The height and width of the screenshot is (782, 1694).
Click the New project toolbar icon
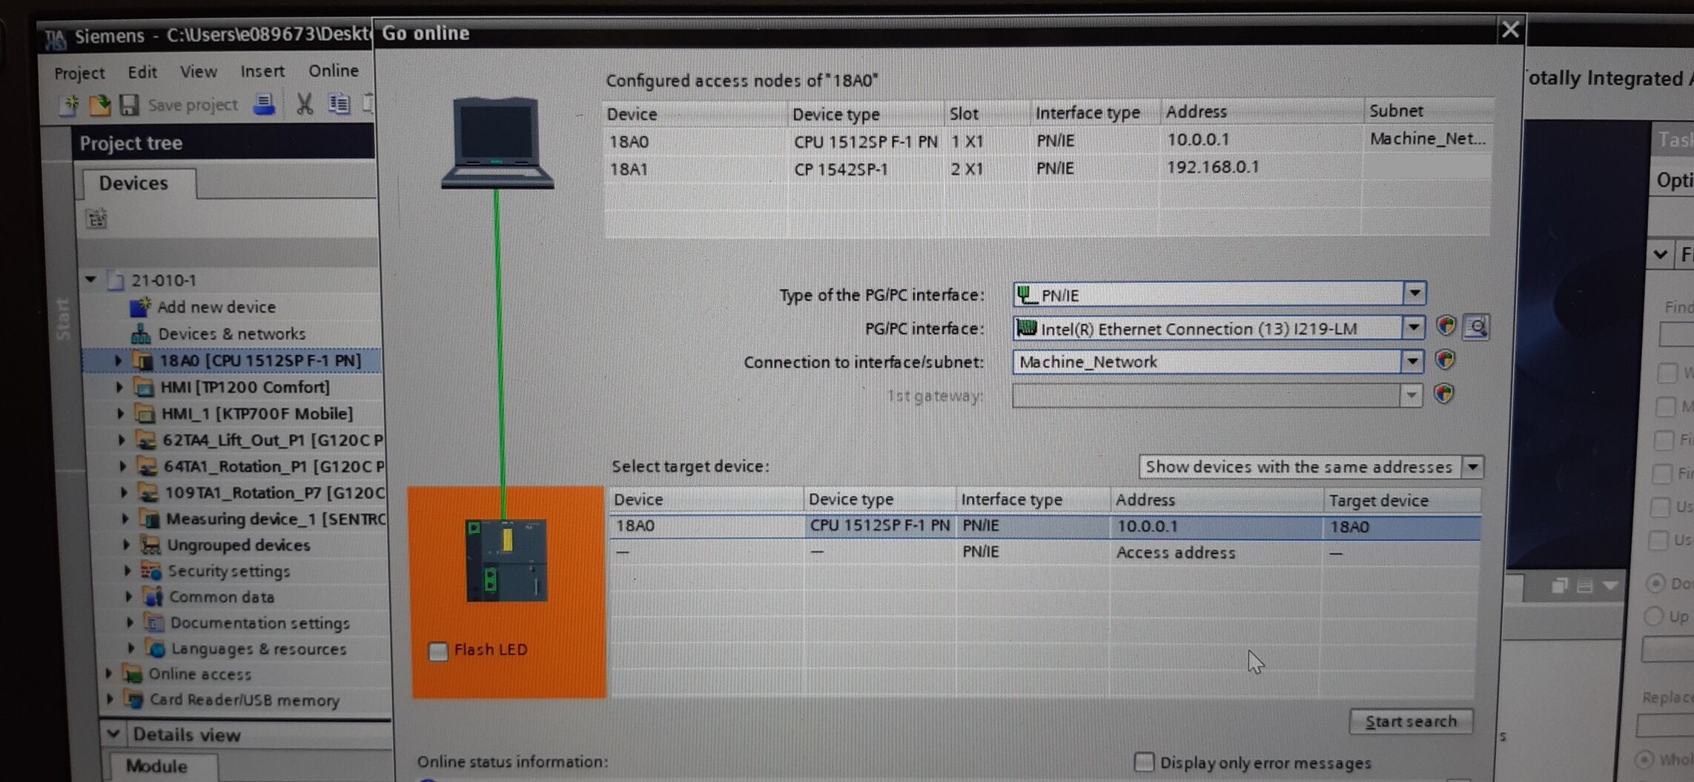69,105
